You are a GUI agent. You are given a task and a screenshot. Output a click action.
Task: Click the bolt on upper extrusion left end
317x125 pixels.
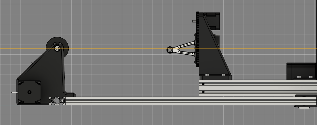(x=203, y=84)
